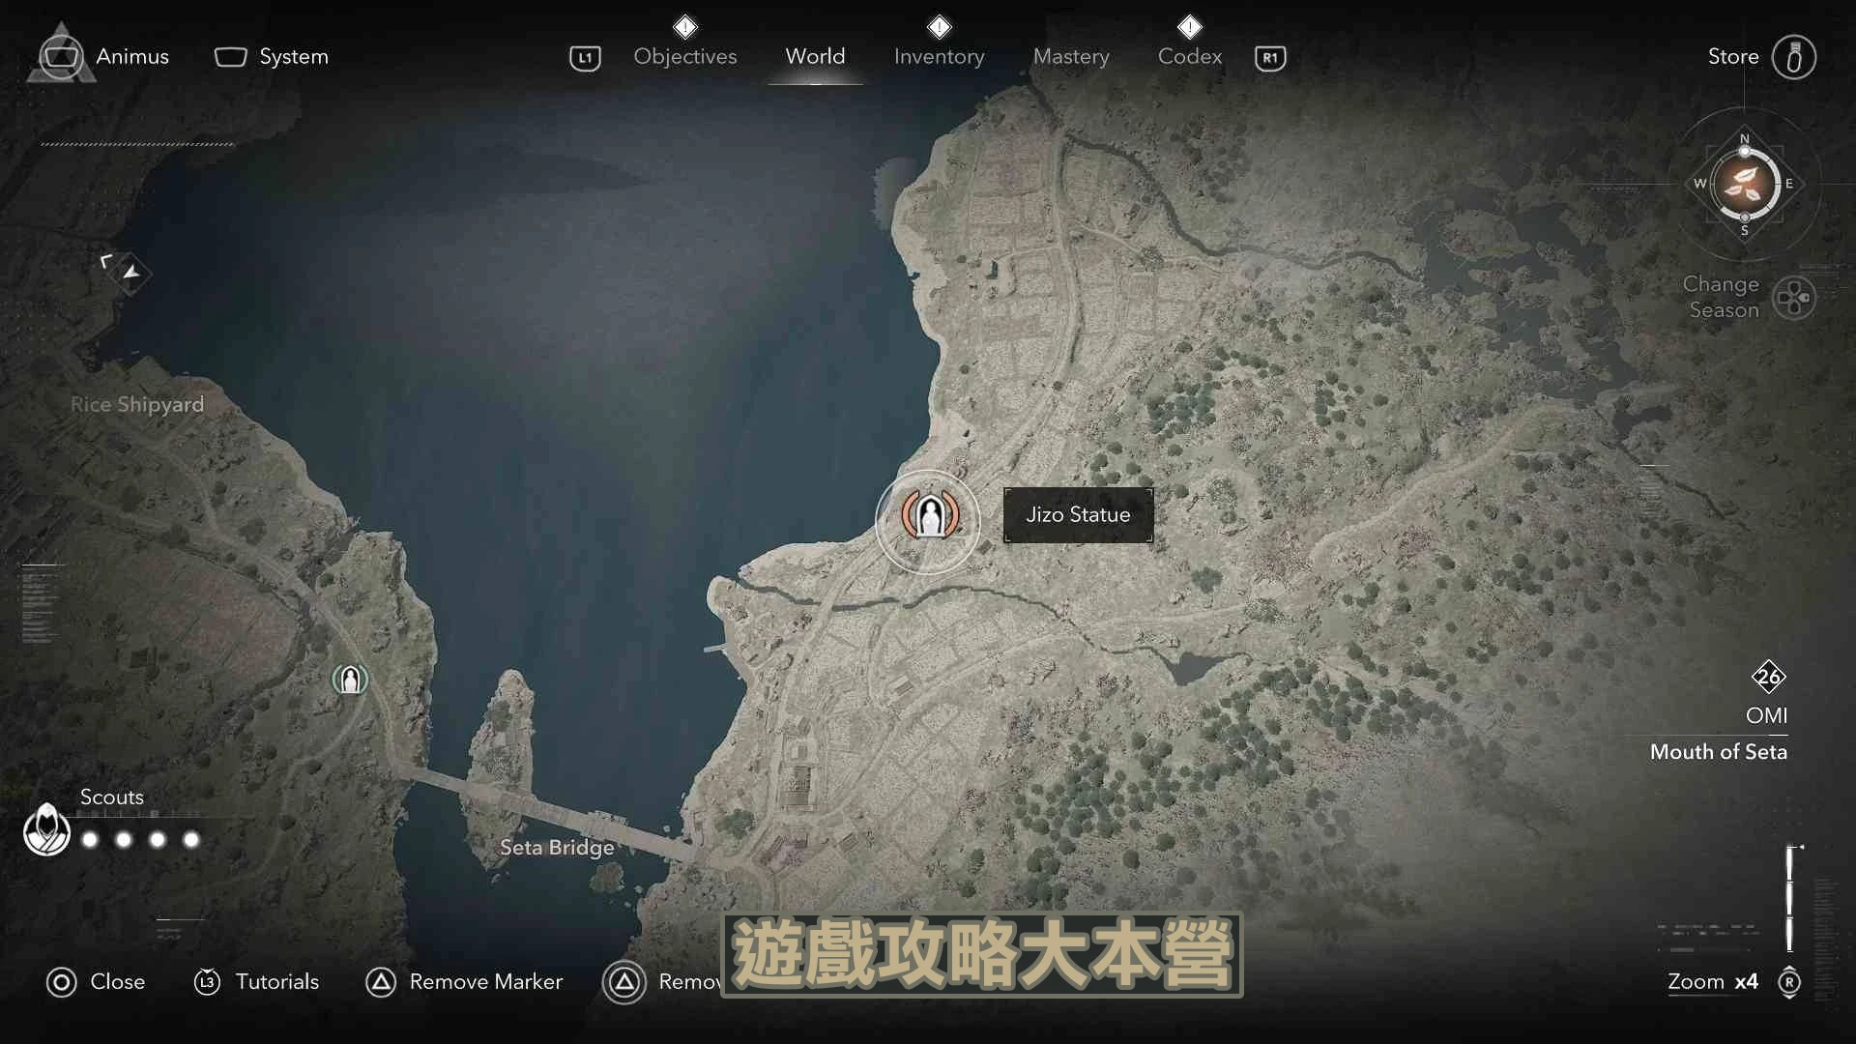Click the compass season indicator
Image resolution: width=1856 pixels, height=1044 pixels.
(x=1745, y=184)
